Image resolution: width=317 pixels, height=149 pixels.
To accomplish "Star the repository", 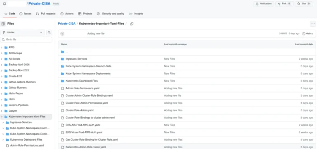I will tap(304, 4).
